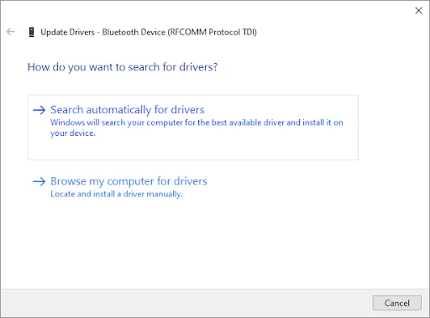The height and width of the screenshot is (318, 430).
Task: Close the Update Drivers dialog with X
Action: (x=418, y=11)
